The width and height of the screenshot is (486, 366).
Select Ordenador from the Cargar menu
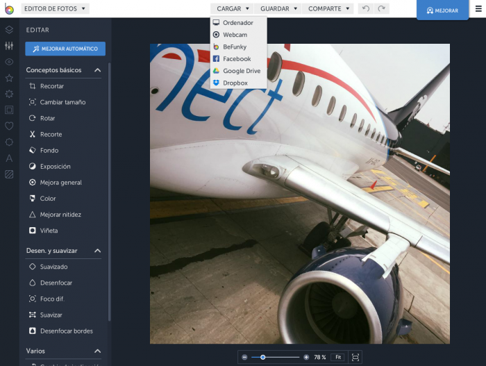tap(237, 23)
